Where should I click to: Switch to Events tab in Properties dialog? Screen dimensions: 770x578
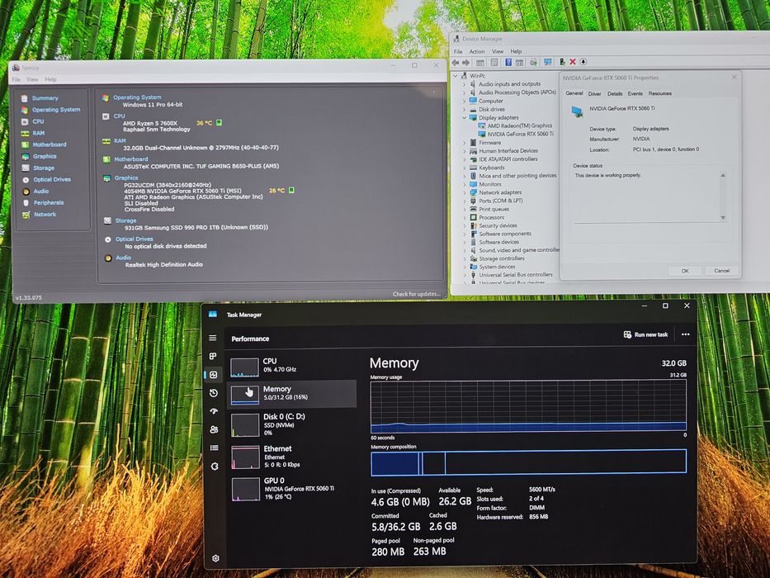point(635,93)
